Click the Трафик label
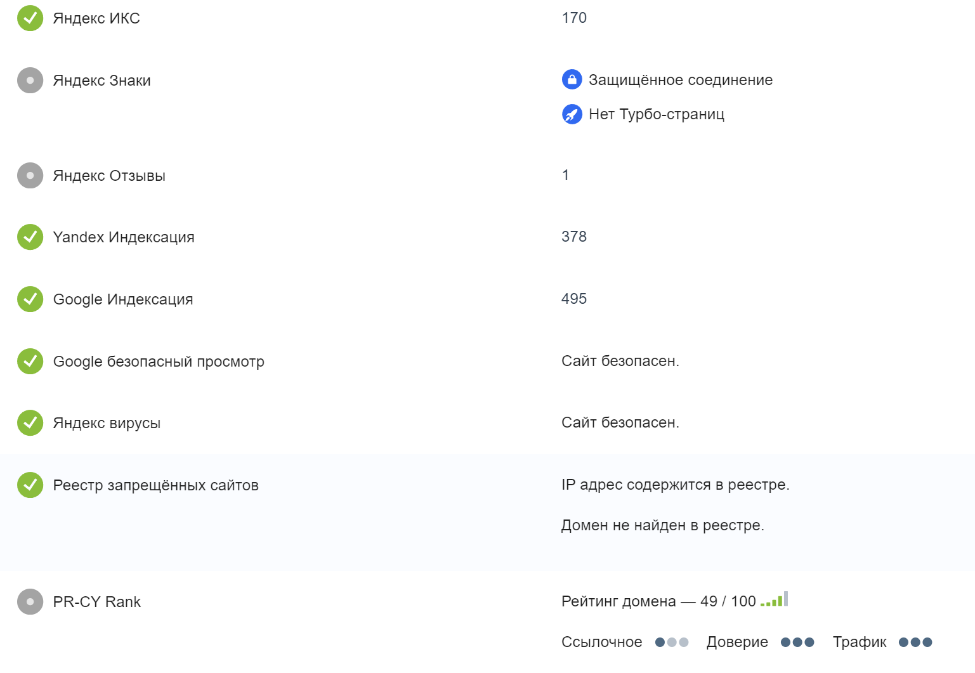Viewport: 975px width, 673px height. [x=860, y=642]
